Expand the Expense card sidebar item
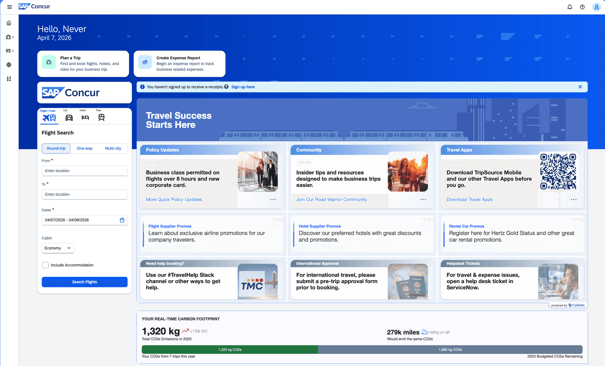This screenshot has height=366, width=605. tap(10, 51)
